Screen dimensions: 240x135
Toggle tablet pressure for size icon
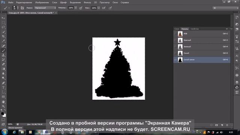[110, 8]
